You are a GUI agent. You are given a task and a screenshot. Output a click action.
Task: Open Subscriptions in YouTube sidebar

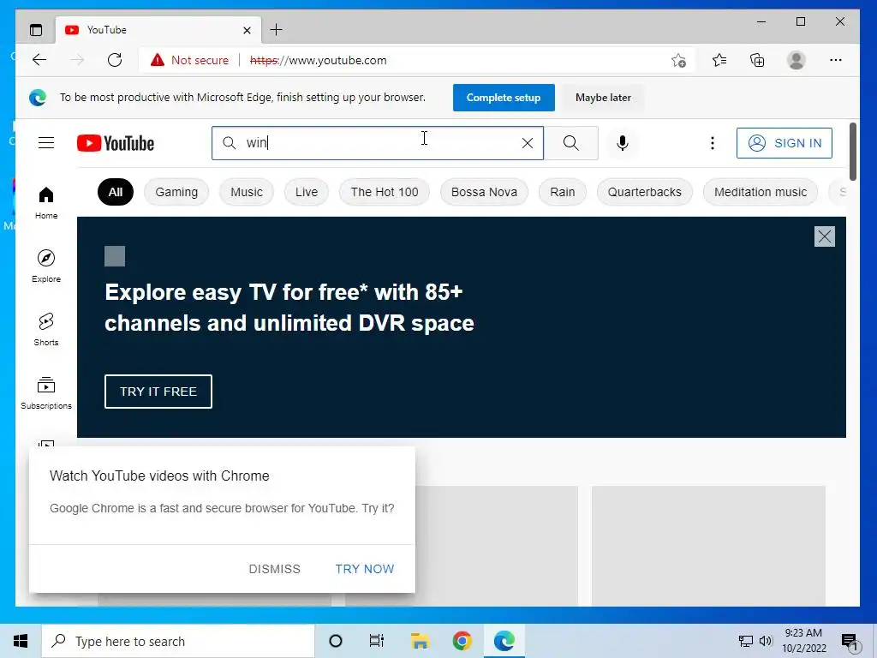coord(46,392)
